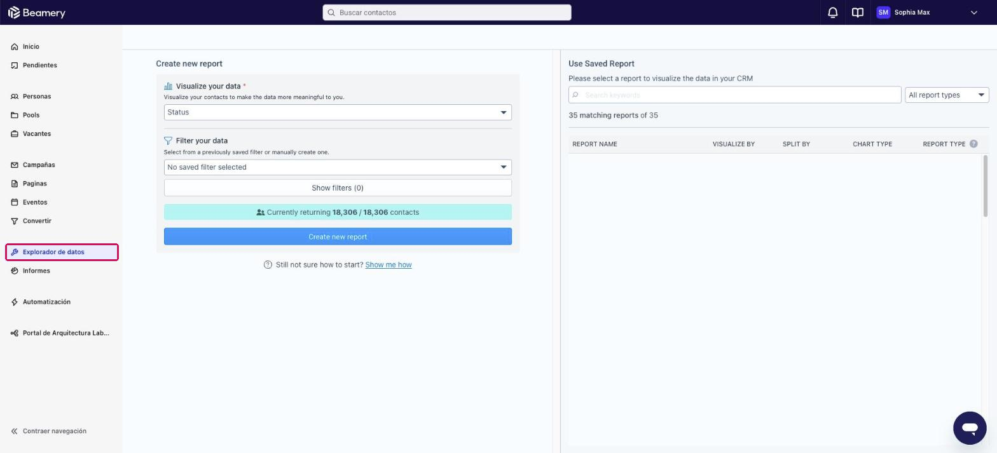Open the All report types dropdown

click(947, 95)
